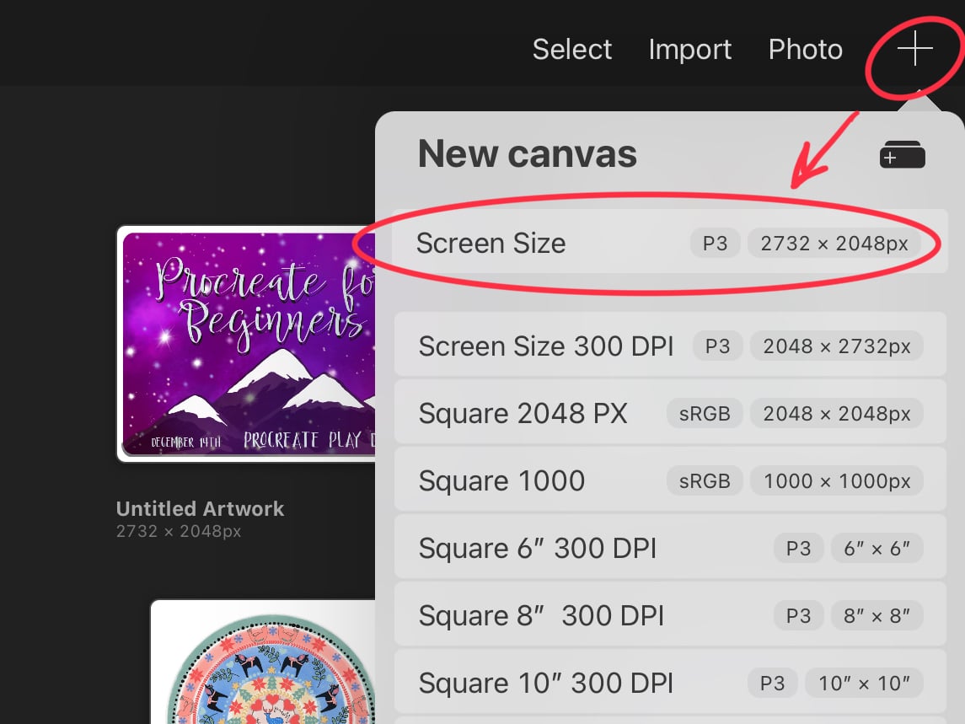Tap the P3 badge on Screen Size row
Viewport: 965px width, 724px height.
[715, 243]
